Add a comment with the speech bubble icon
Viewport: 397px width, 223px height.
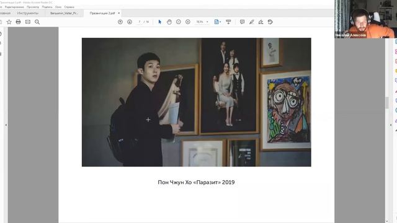pyautogui.click(x=242, y=22)
